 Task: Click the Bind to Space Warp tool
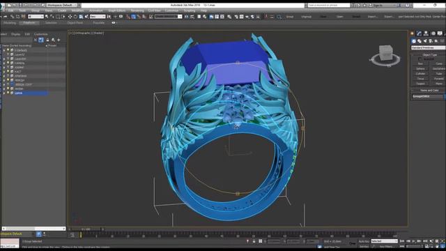[x=23, y=17]
